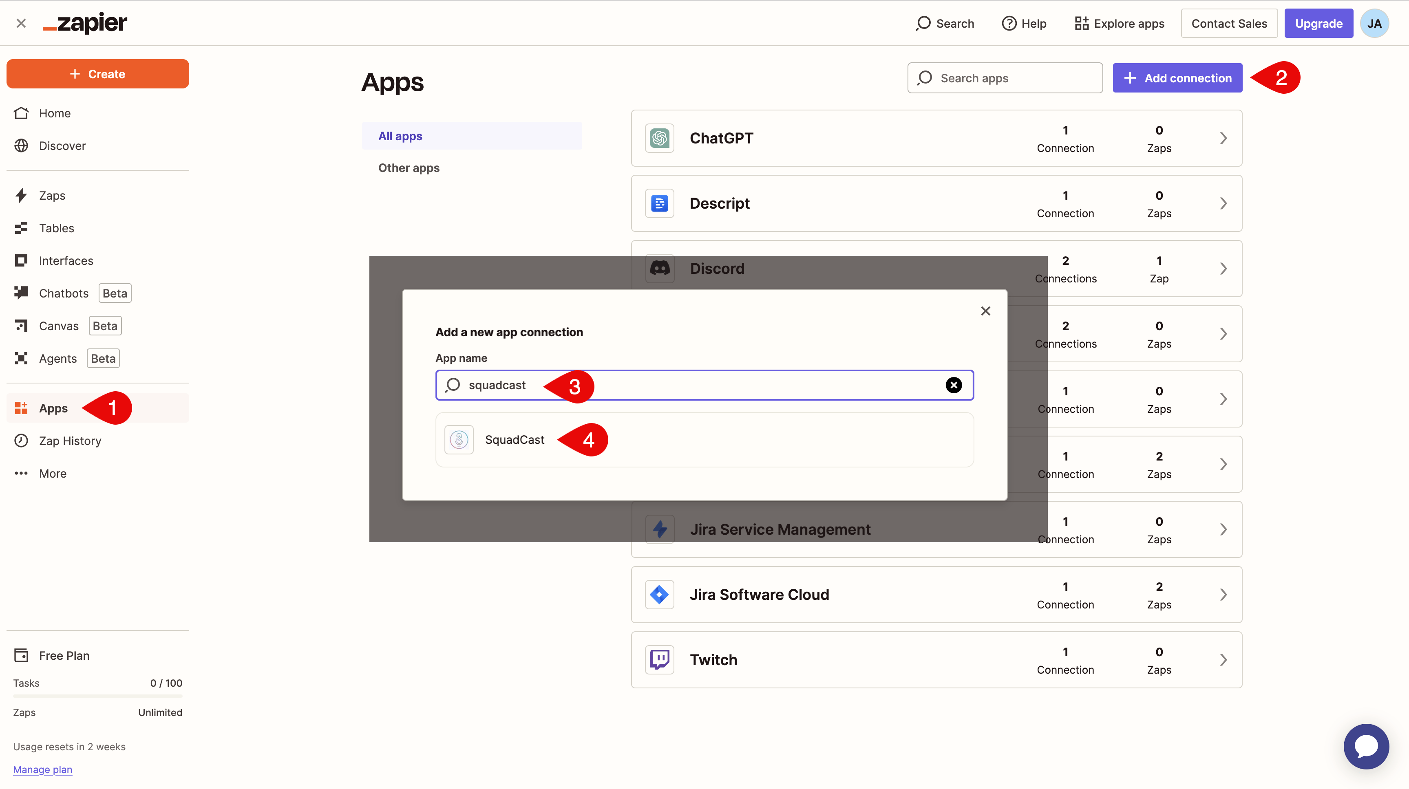The image size is (1409, 789).
Task: Open the Twitch app icon row
Action: (659, 659)
